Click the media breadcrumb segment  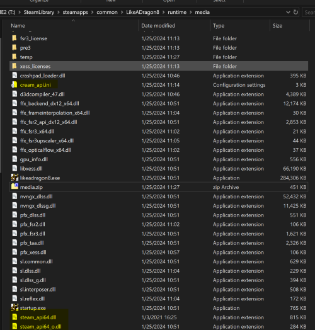(202, 12)
